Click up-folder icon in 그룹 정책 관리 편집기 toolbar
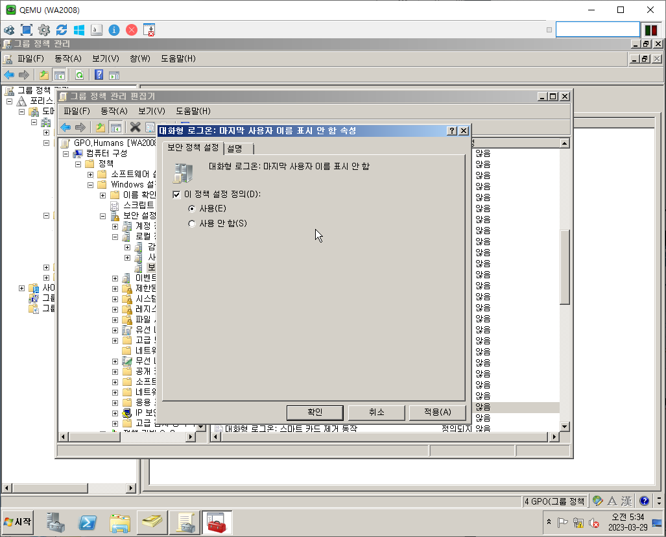 click(101, 127)
